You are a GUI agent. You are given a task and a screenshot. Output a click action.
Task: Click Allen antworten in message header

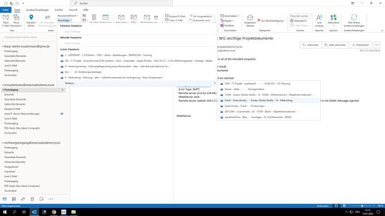[x=335, y=45]
